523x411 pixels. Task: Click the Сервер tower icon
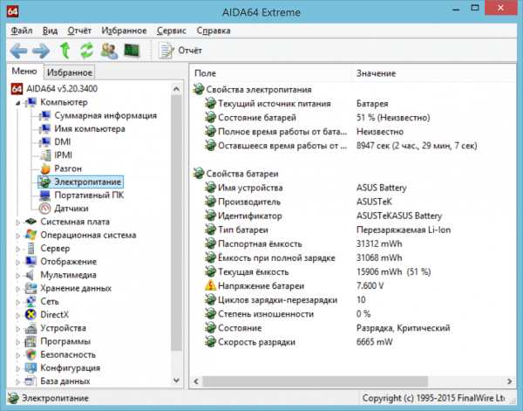[31, 249]
